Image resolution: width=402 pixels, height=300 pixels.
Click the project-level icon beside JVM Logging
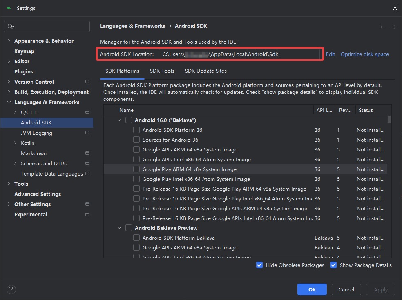pos(87,133)
